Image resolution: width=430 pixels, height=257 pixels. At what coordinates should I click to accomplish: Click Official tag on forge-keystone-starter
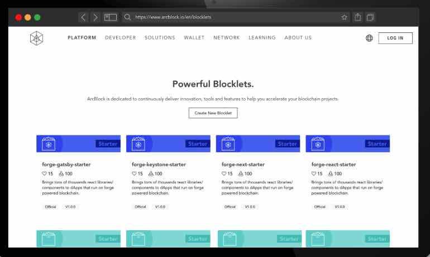140,207
